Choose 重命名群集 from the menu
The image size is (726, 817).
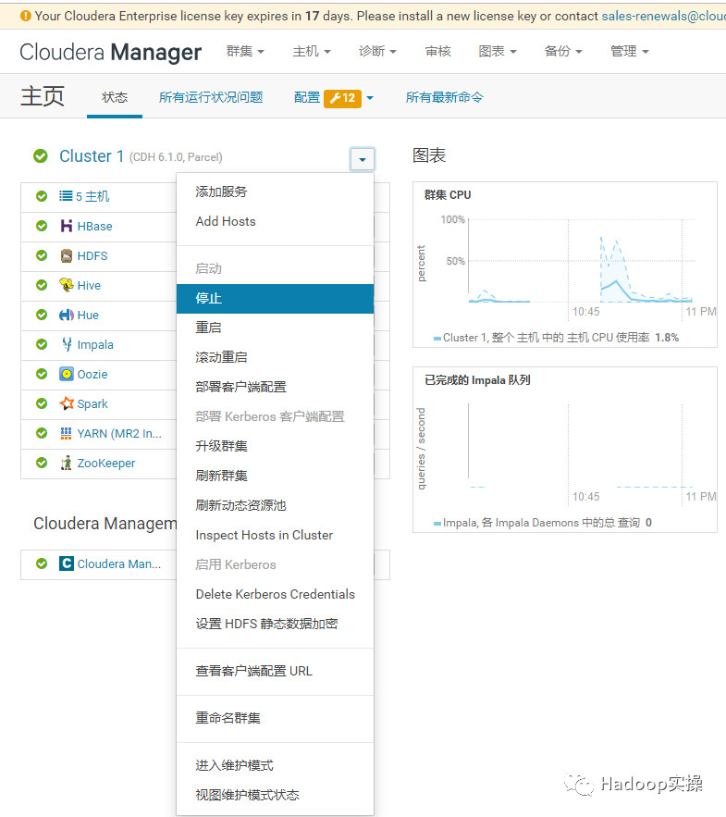pyautogui.click(x=275, y=718)
